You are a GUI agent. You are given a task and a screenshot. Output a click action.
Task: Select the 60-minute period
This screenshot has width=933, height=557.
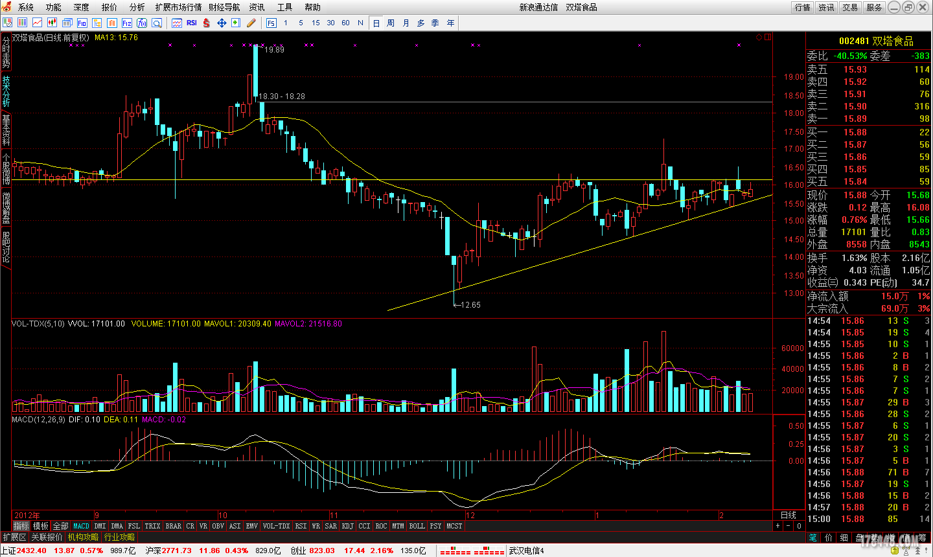[345, 23]
